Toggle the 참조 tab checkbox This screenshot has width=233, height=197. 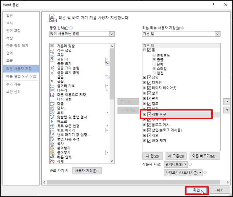pyautogui.click(x=149, y=93)
